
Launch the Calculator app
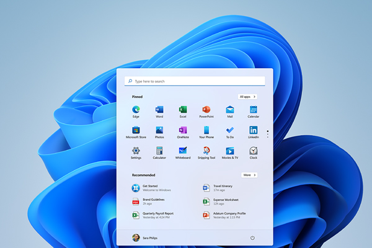pos(159,151)
